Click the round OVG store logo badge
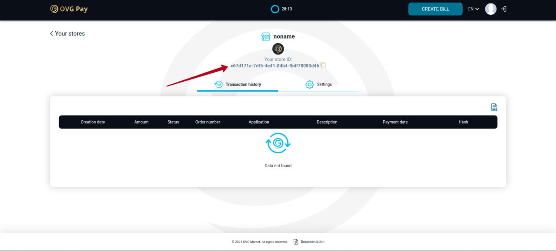Screen dimensions: 556x251 tap(278, 49)
